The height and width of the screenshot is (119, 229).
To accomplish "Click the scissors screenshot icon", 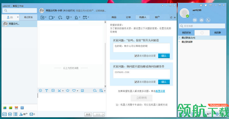I will pos(59,91).
